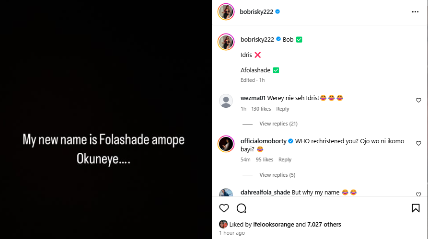Reply to officialomoborty's comment
The image size is (428, 239).
coord(285,159)
